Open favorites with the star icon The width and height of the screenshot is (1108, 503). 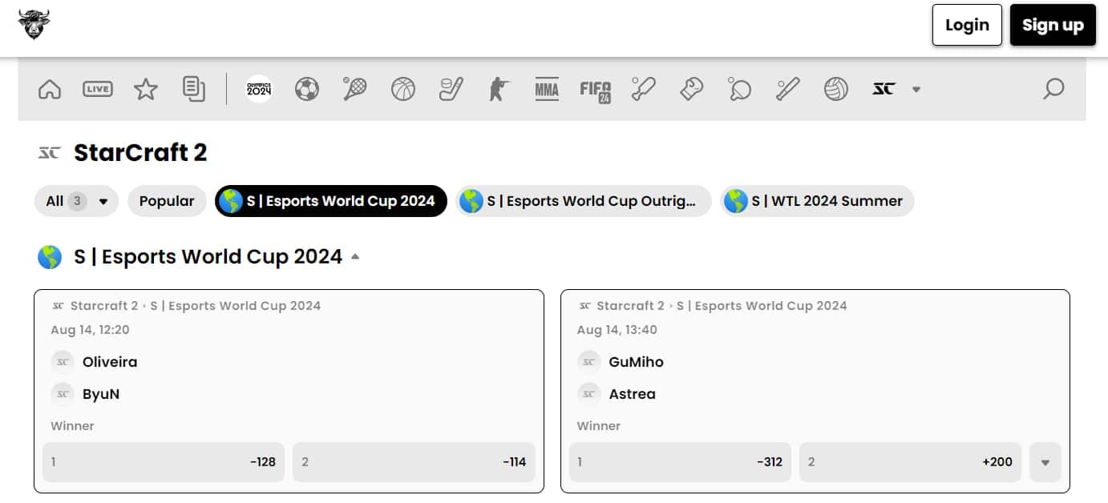point(146,89)
